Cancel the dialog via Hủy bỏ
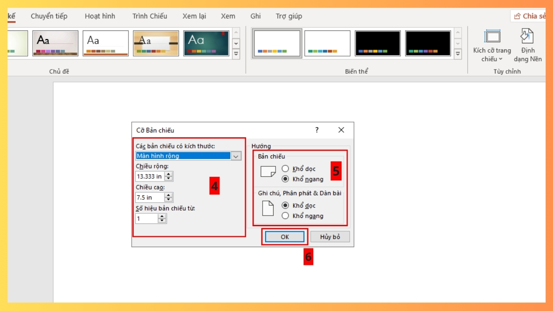 (330, 236)
